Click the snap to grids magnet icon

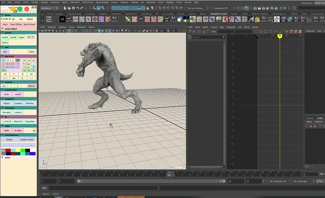click(x=114, y=8)
